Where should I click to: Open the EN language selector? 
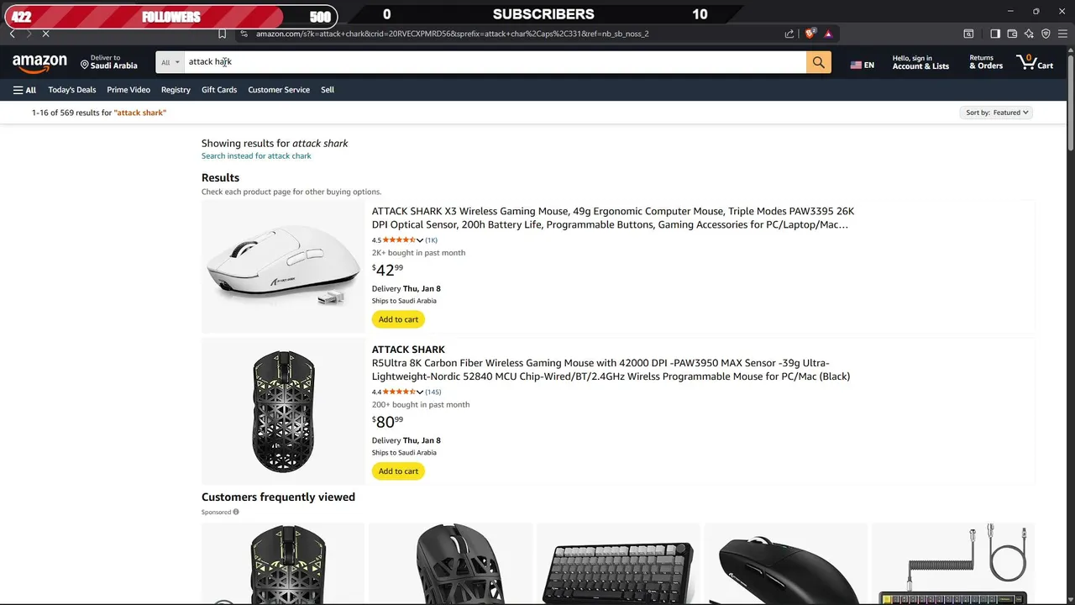pos(862,65)
